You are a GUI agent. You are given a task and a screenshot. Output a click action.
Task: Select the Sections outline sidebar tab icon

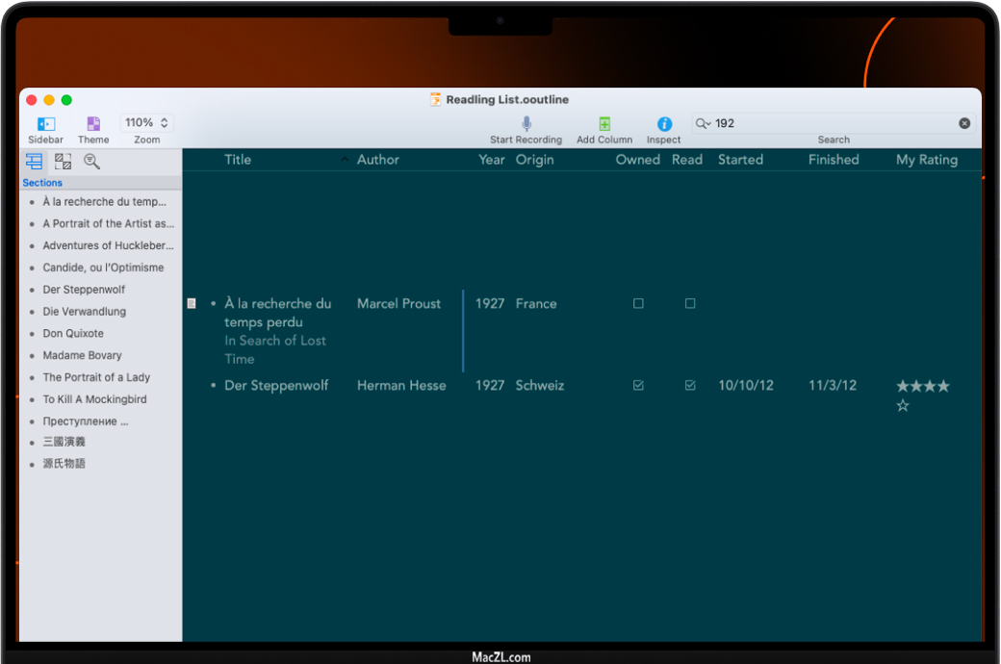(x=35, y=162)
